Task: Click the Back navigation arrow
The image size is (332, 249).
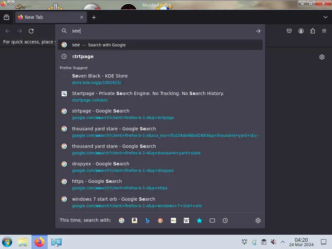Action: click(8, 31)
